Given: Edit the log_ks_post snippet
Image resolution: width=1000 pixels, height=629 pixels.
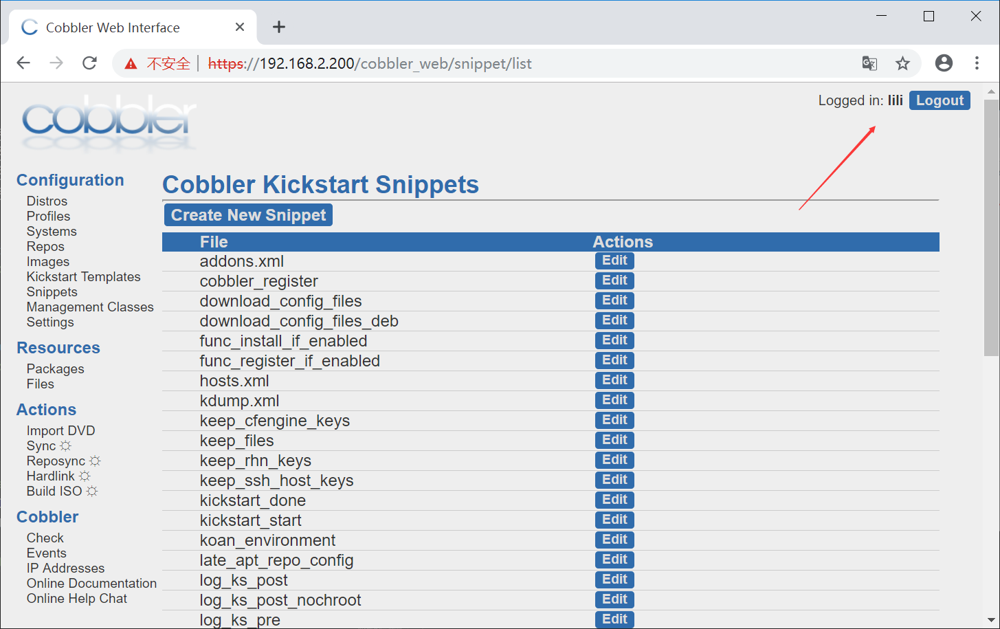Looking at the screenshot, I should [614, 580].
